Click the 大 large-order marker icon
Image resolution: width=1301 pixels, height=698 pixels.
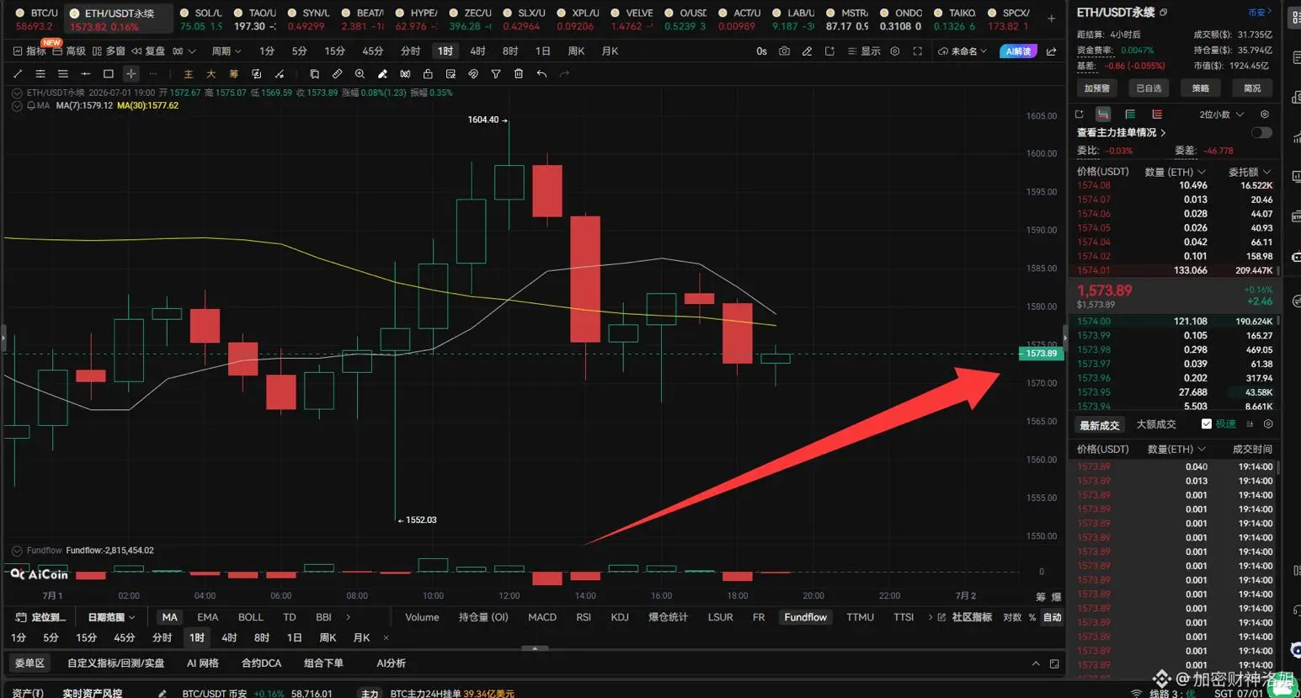(211, 74)
